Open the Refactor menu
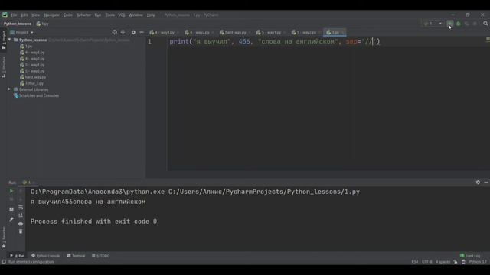Viewport: 490px width, 275px height. (83, 15)
